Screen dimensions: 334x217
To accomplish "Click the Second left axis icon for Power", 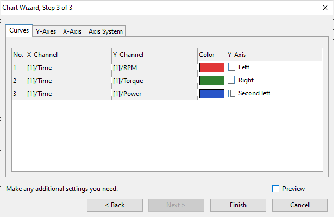I will 232,93.
